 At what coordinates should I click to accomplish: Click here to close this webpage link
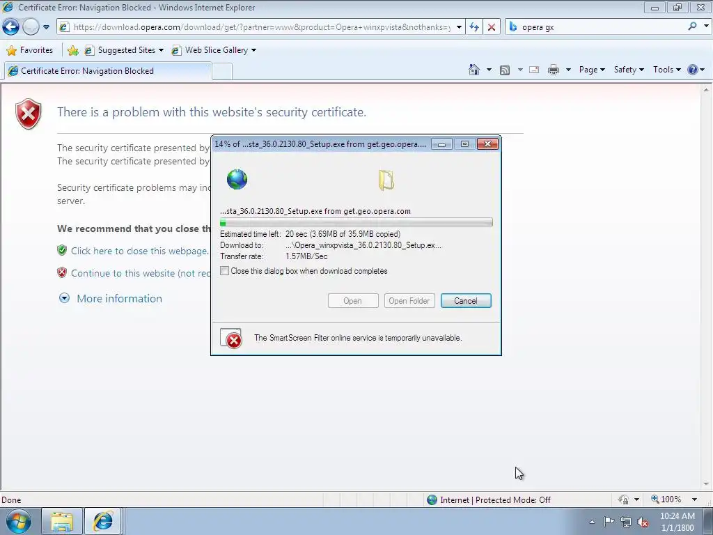[x=139, y=251]
